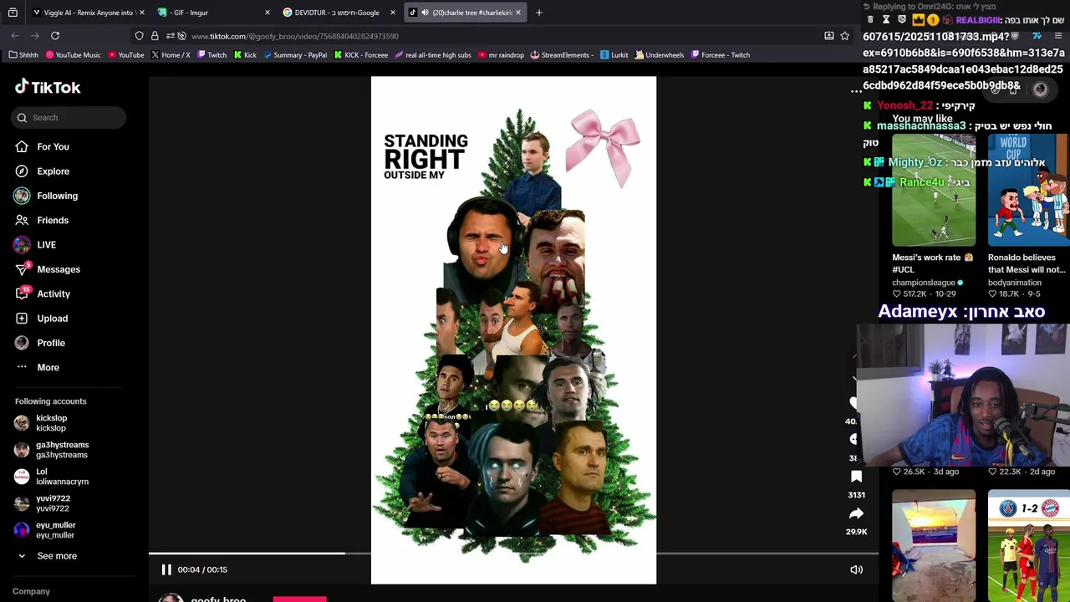Close the charlie tree TikTok tab

point(518,13)
